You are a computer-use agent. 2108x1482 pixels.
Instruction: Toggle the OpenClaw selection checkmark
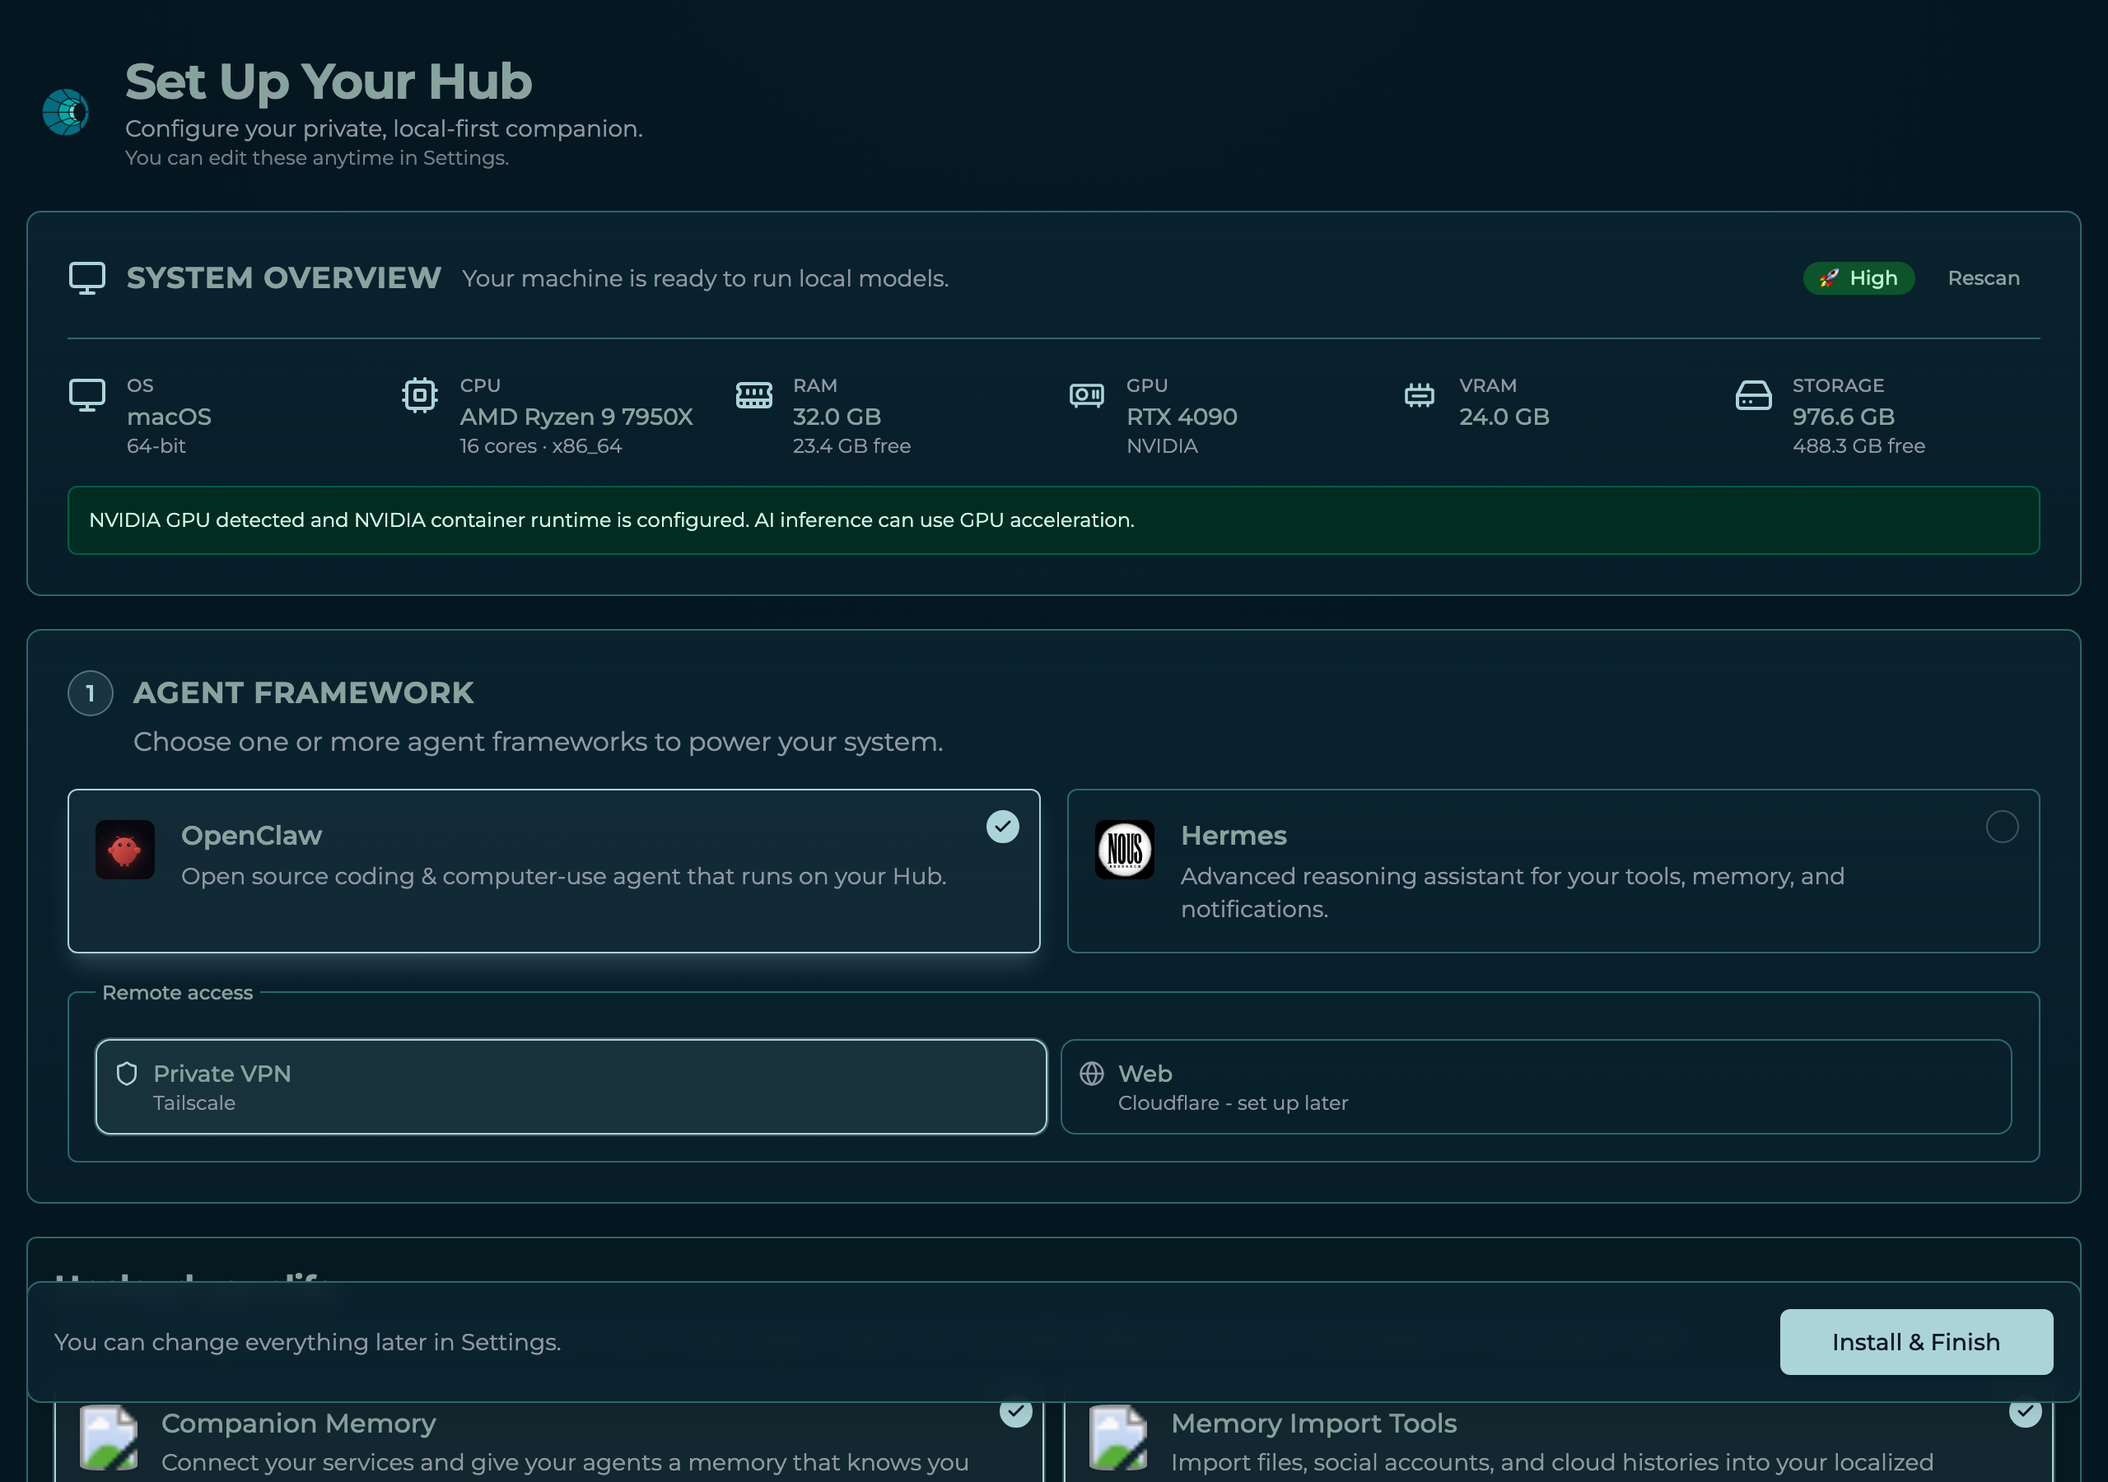[1003, 827]
